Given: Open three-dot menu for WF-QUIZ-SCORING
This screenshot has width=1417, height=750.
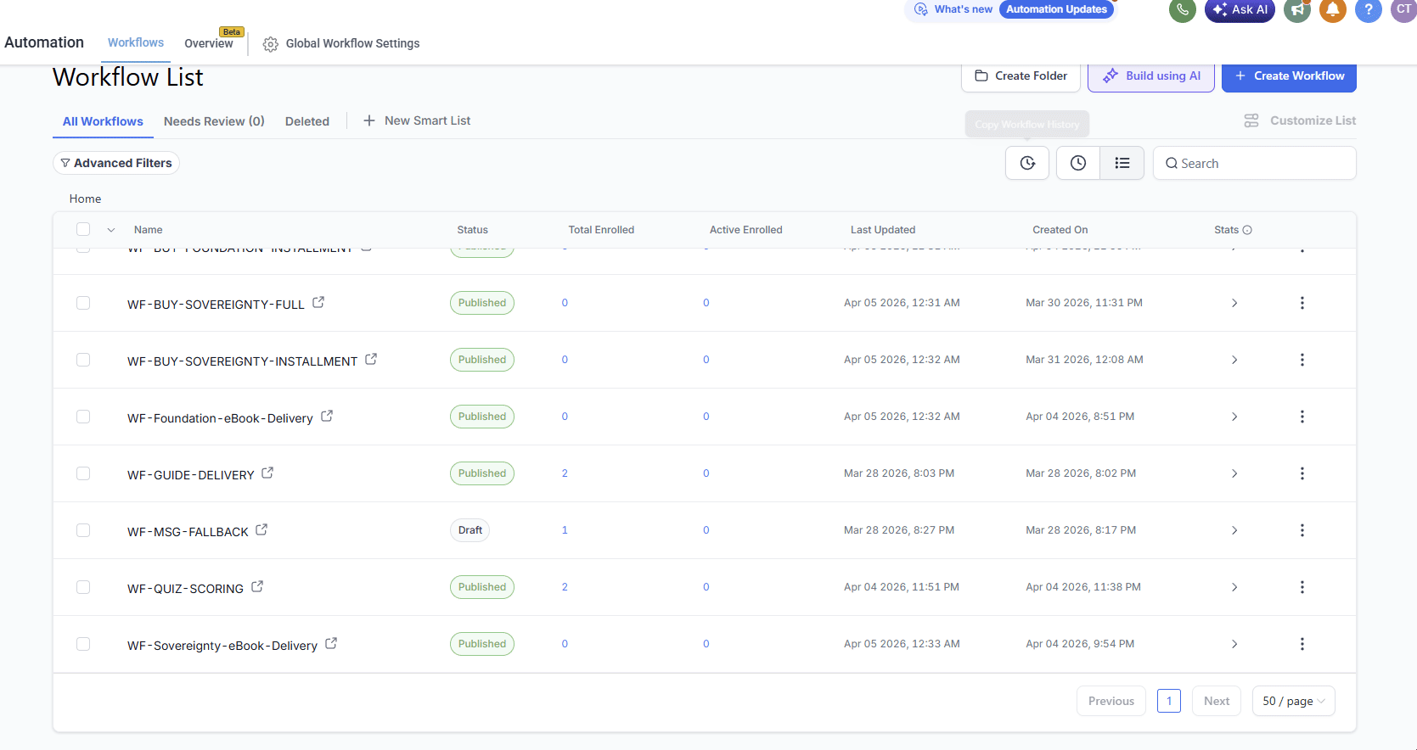Looking at the screenshot, I should point(1302,587).
